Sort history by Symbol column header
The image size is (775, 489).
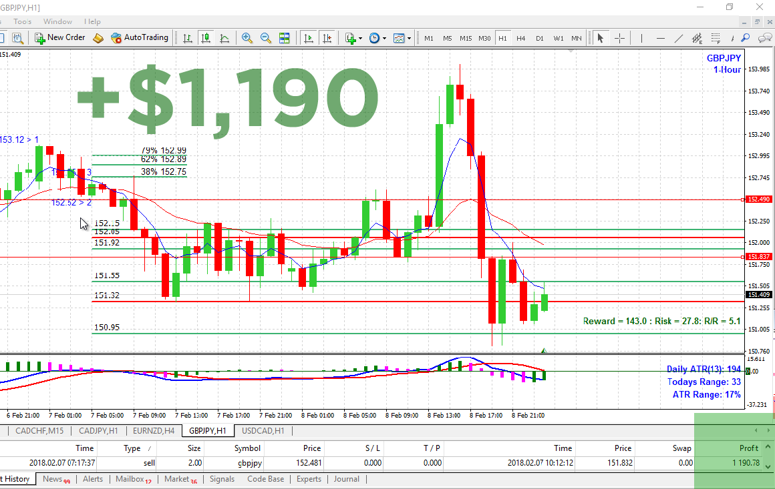(247, 448)
